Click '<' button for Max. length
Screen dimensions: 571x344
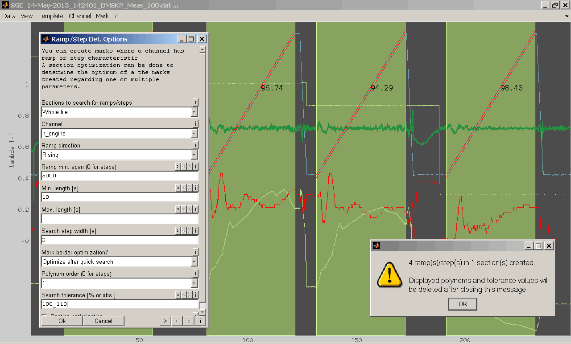184,209
